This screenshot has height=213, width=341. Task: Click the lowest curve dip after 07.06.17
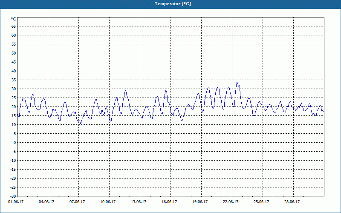[x=81, y=124]
